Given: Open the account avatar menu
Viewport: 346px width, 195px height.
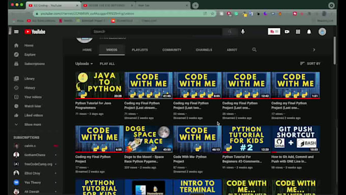Looking at the screenshot, I should coord(322,32).
